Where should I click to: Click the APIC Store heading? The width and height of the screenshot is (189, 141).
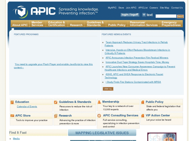[23, 116]
